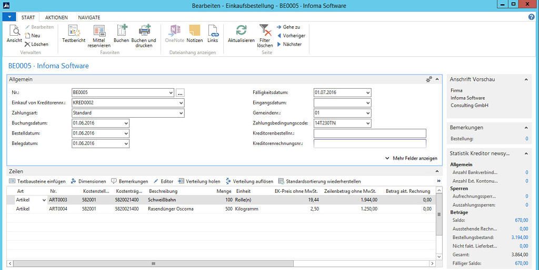Open line Bemerkungen
Image resolution: width=539 pixels, height=270 pixels.
tap(129, 181)
